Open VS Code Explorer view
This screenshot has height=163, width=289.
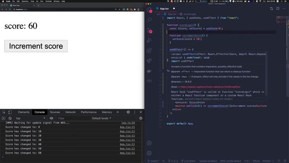[x=149, y=10]
